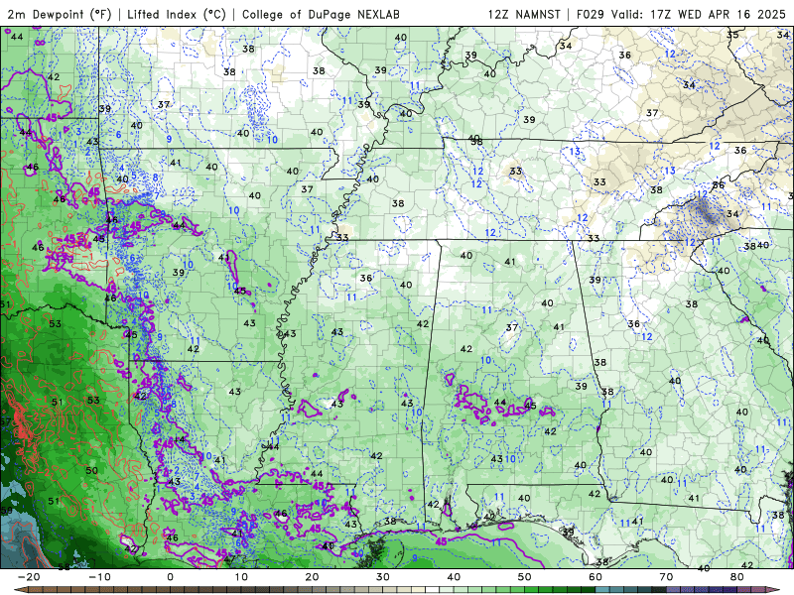Select the colorbar '30' tick label
This screenshot has height=595, width=794.
tap(383, 577)
